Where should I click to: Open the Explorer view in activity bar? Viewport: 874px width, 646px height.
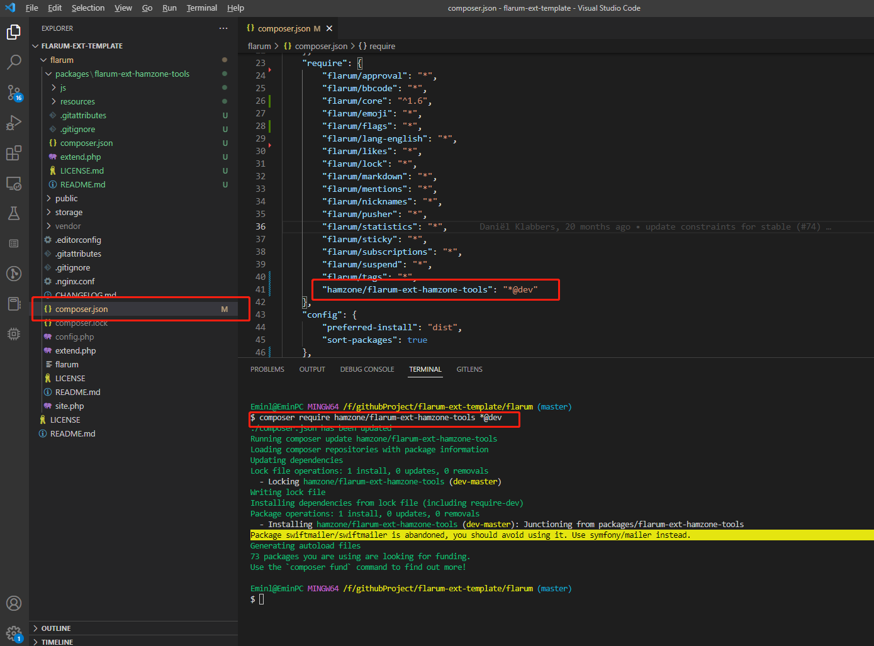(14, 32)
